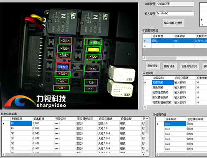207x158 pixels.
Task: Click the 输入名称5 description cell
Action: (x=185, y=103)
